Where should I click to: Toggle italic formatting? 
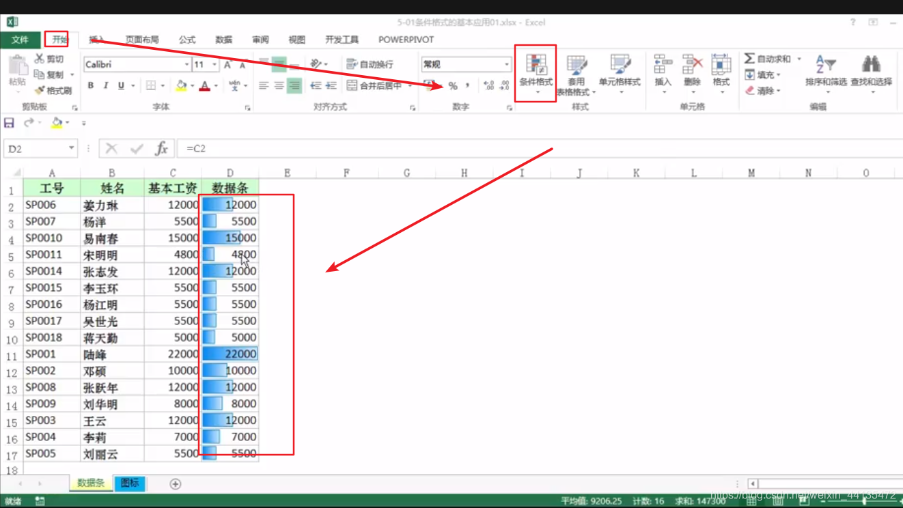pos(106,86)
